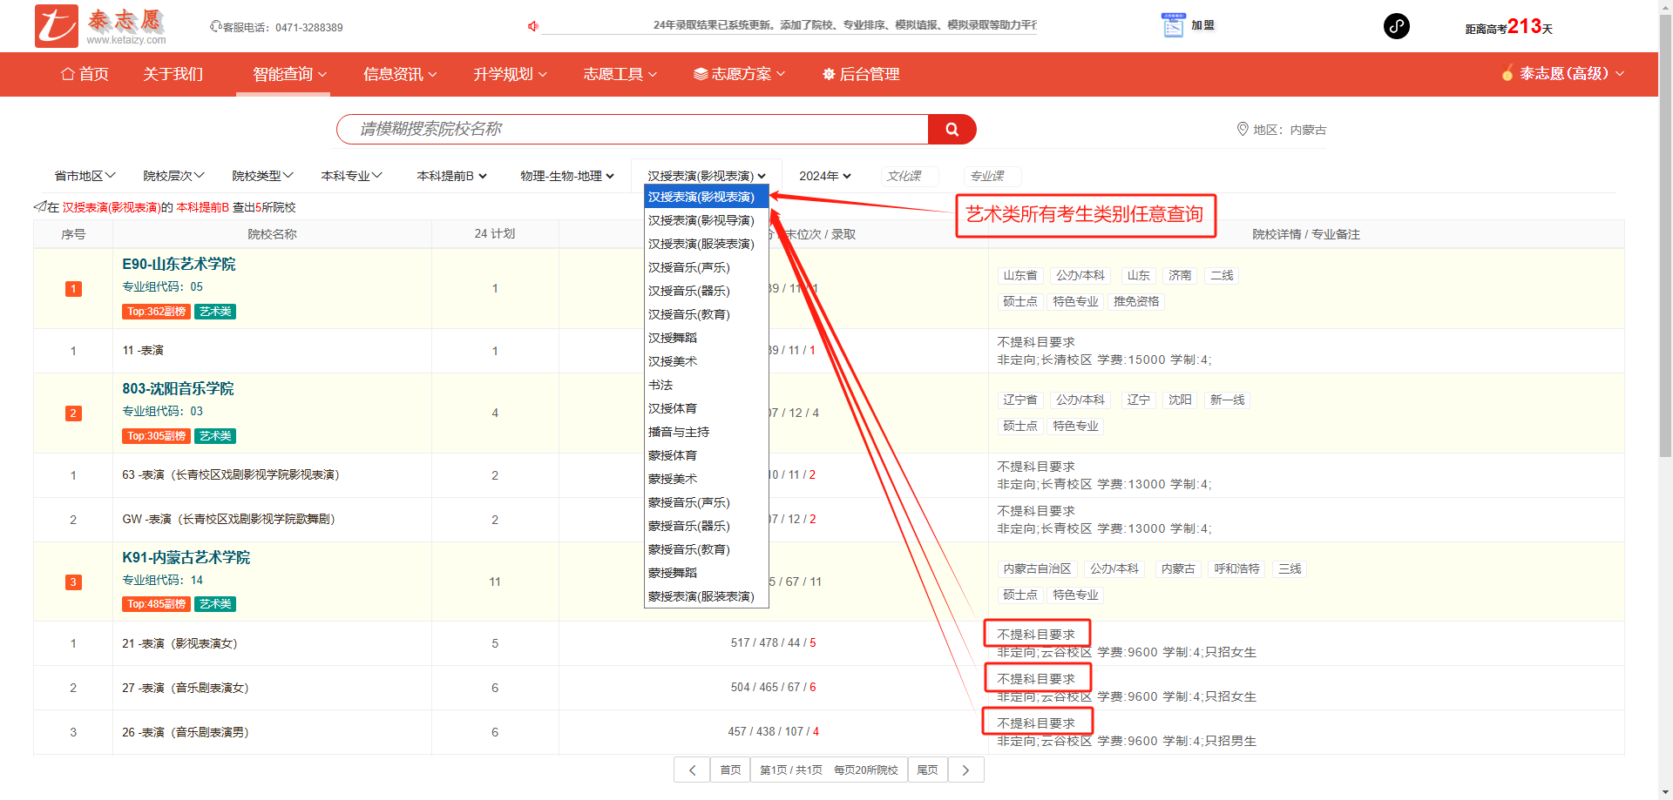Click the 加盟 franchise icon
This screenshot has width=1673, height=800.
click(1173, 26)
